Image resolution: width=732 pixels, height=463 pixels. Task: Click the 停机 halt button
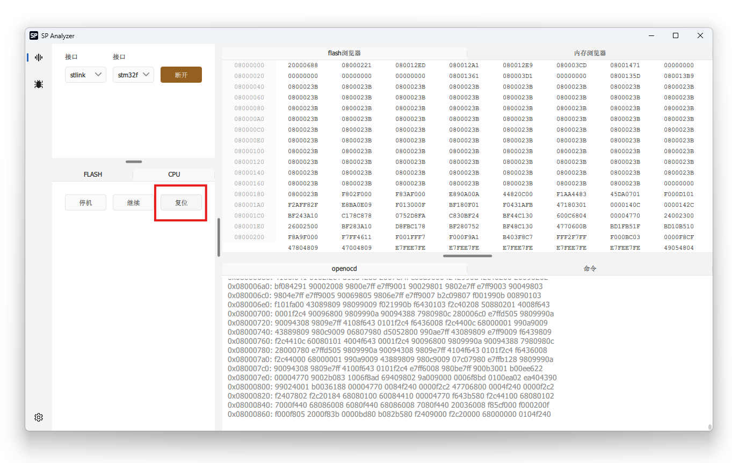[85, 202]
